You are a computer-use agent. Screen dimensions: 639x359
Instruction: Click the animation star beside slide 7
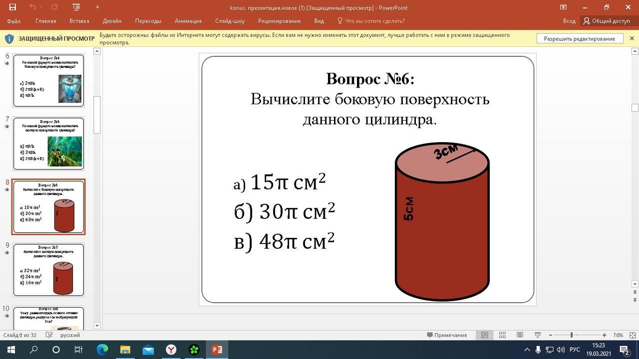7,127
